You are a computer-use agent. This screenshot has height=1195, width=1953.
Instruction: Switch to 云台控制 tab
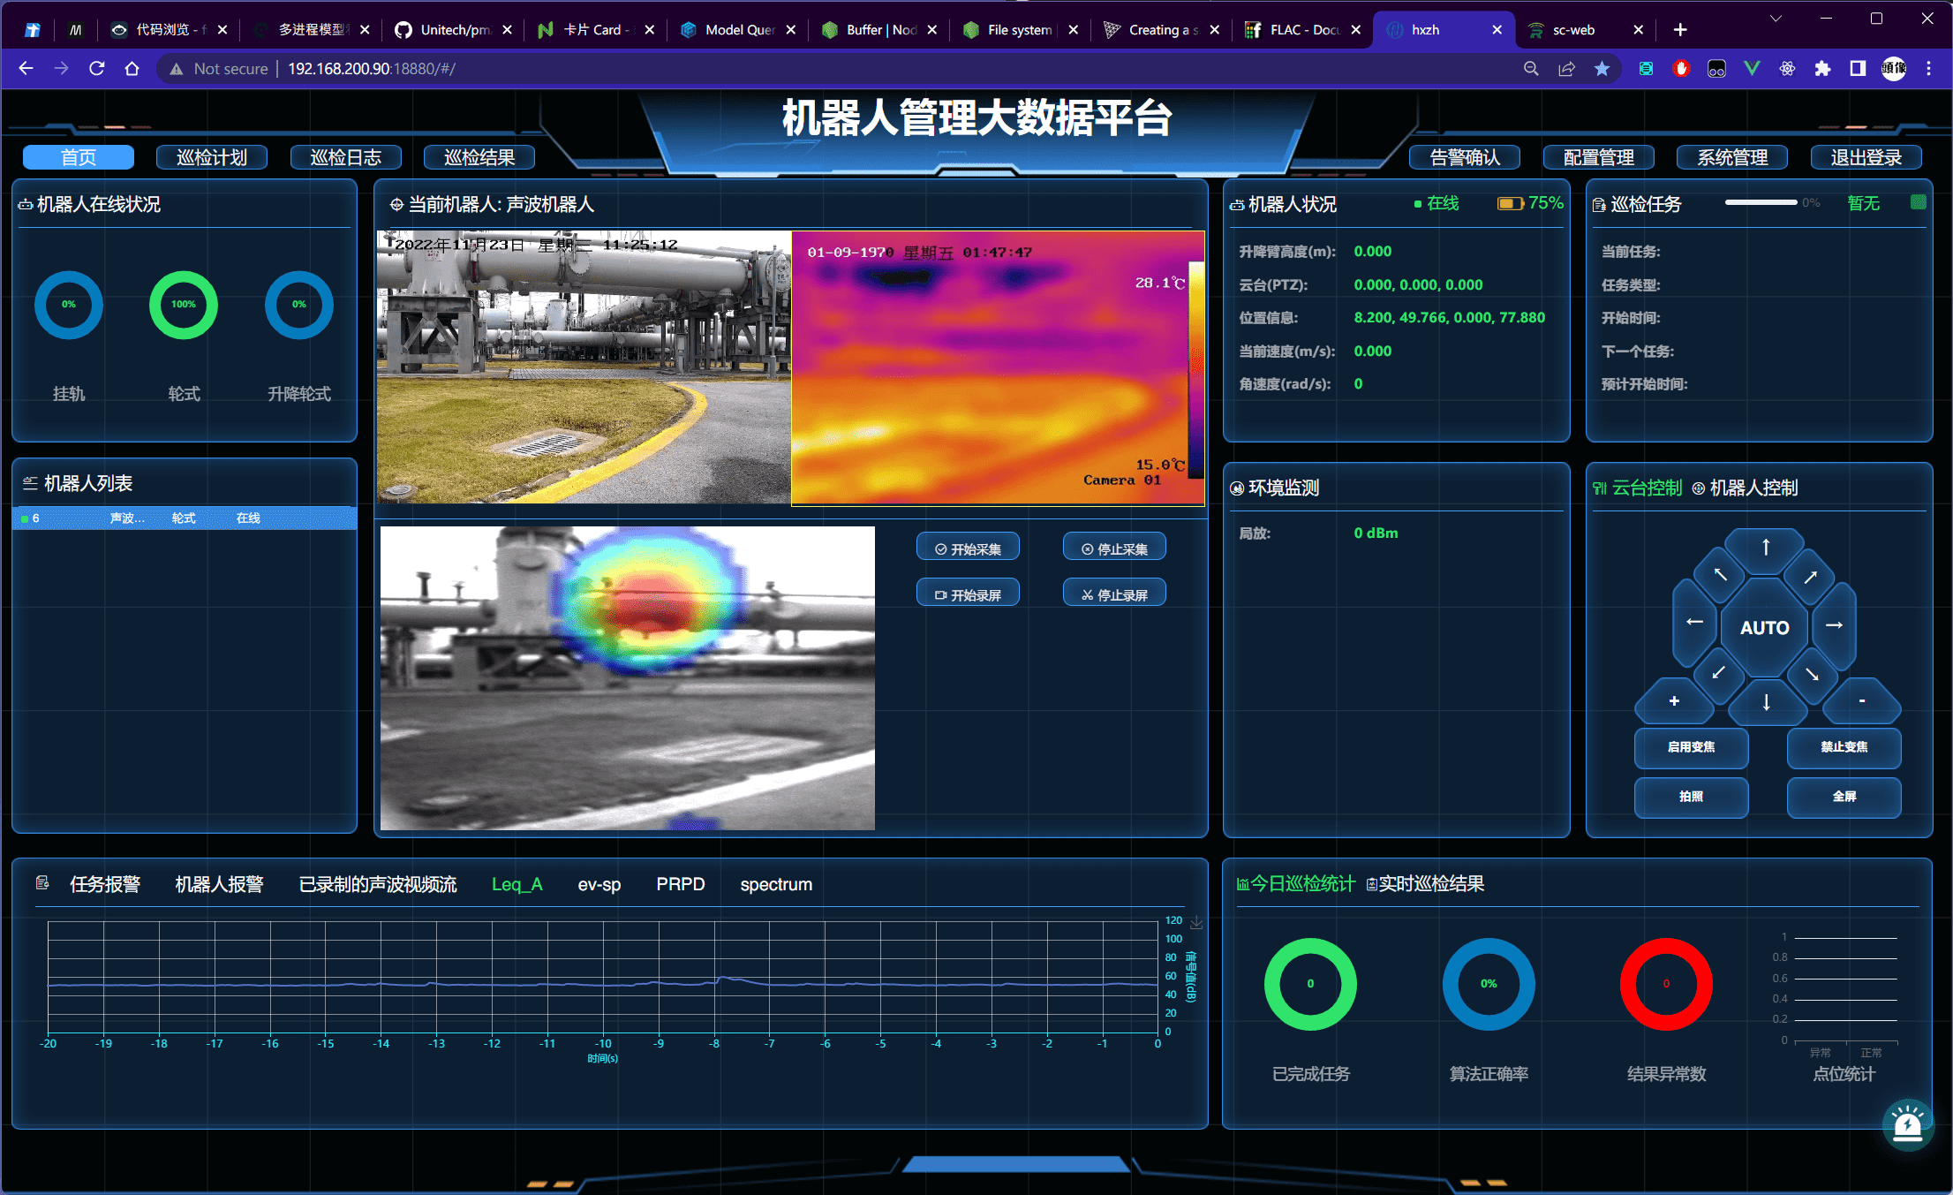tap(1638, 488)
